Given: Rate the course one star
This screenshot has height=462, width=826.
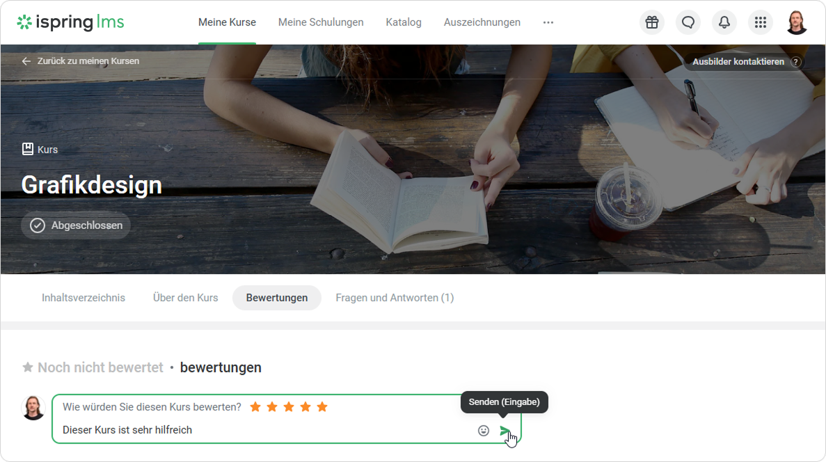Looking at the screenshot, I should [x=255, y=407].
